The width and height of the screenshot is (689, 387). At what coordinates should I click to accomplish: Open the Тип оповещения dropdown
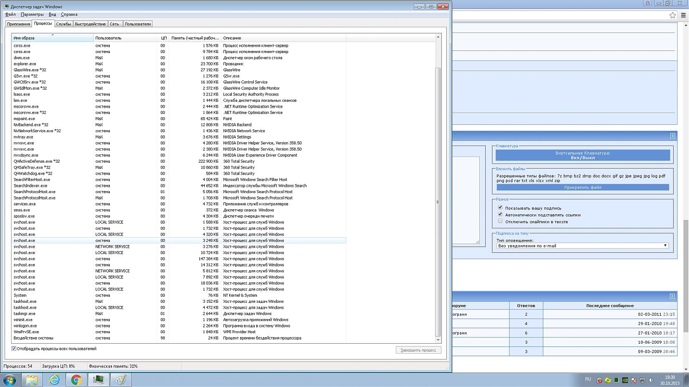point(582,246)
